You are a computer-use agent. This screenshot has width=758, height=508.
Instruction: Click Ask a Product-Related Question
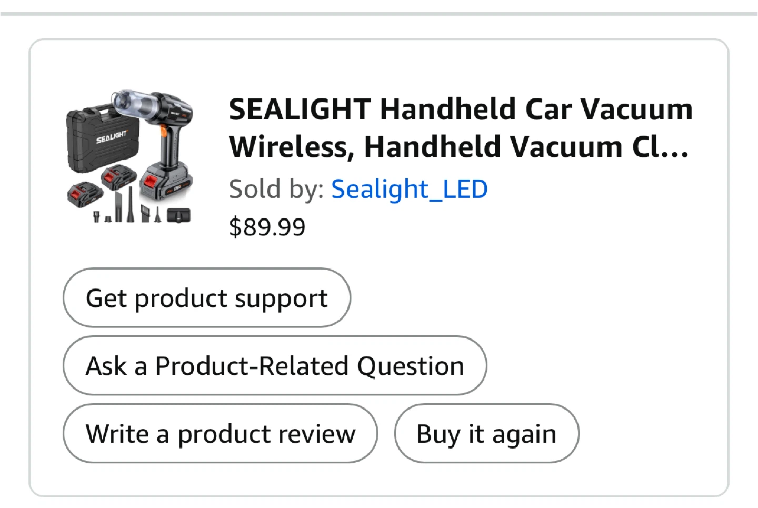(x=275, y=365)
